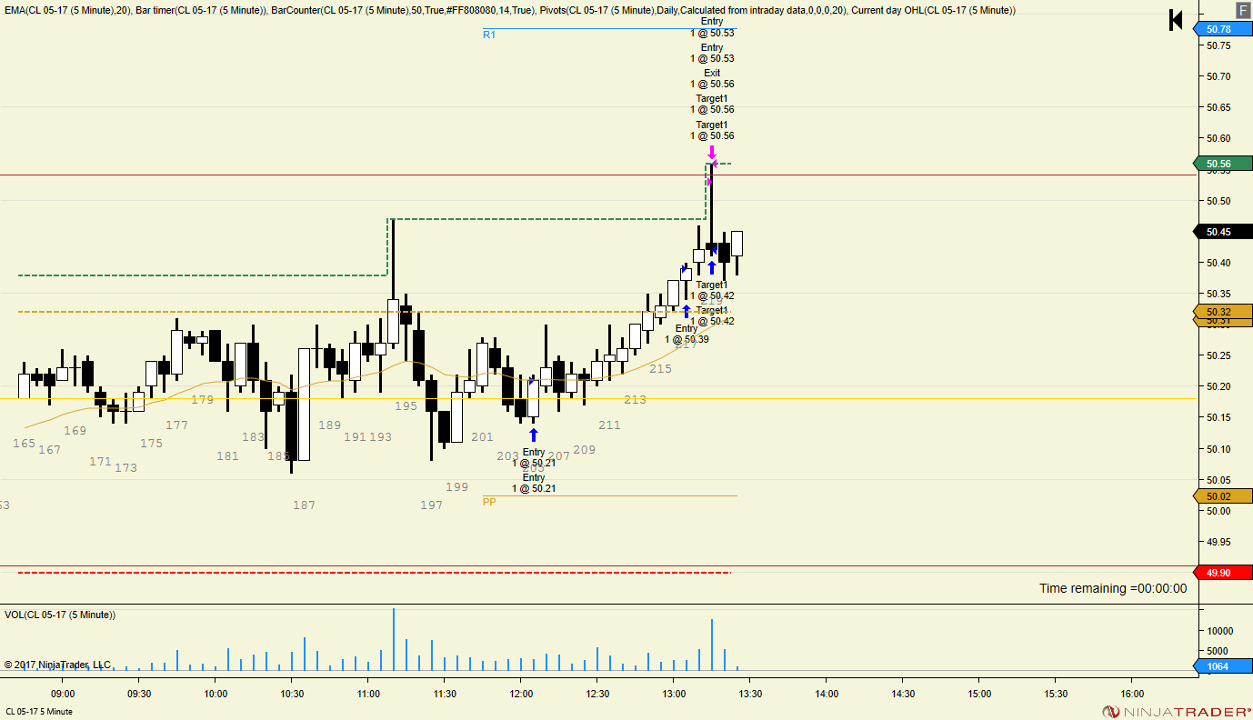The height and width of the screenshot is (720, 1253).
Task: Click the 12:00 time axis label
Action: (x=520, y=693)
